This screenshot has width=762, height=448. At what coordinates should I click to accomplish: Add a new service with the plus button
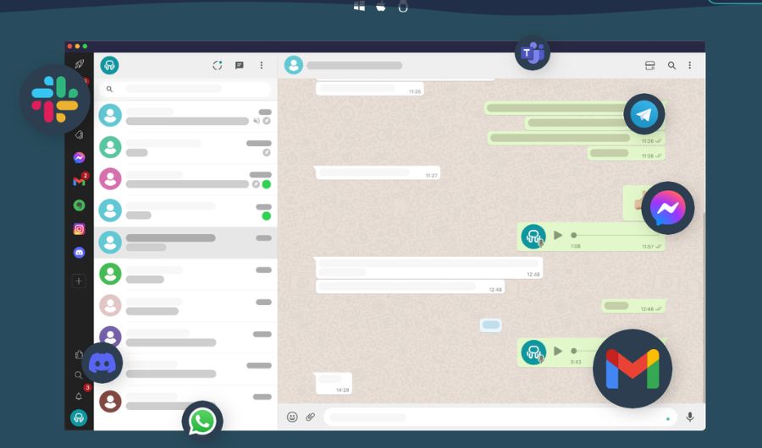tap(79, 281)
